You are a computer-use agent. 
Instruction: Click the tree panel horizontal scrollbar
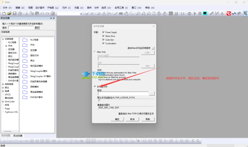[x=8, y=131]
